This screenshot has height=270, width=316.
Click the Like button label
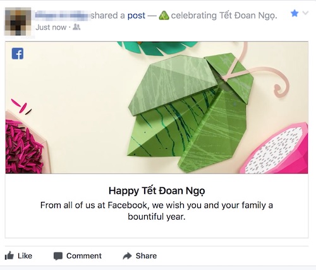point(25,256)
